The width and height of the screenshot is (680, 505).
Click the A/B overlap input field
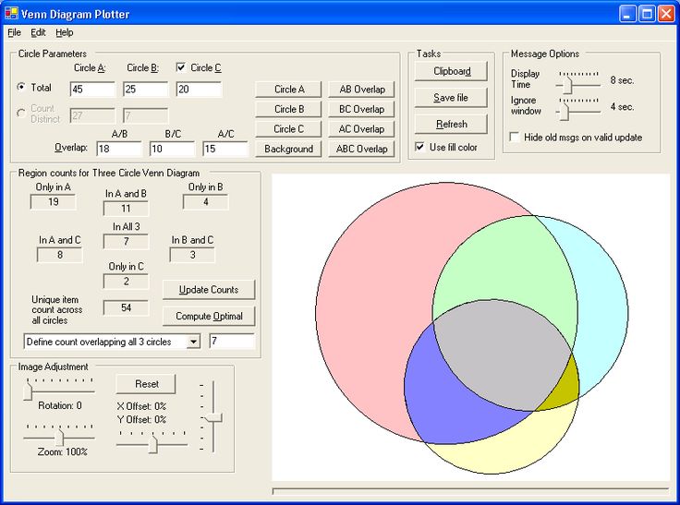(119, 149)
